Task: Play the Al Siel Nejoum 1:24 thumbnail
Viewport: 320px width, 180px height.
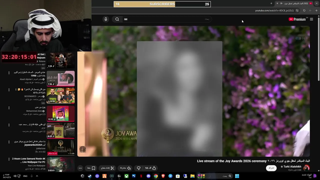Action: pyautogui.click(x=61, y=61)
